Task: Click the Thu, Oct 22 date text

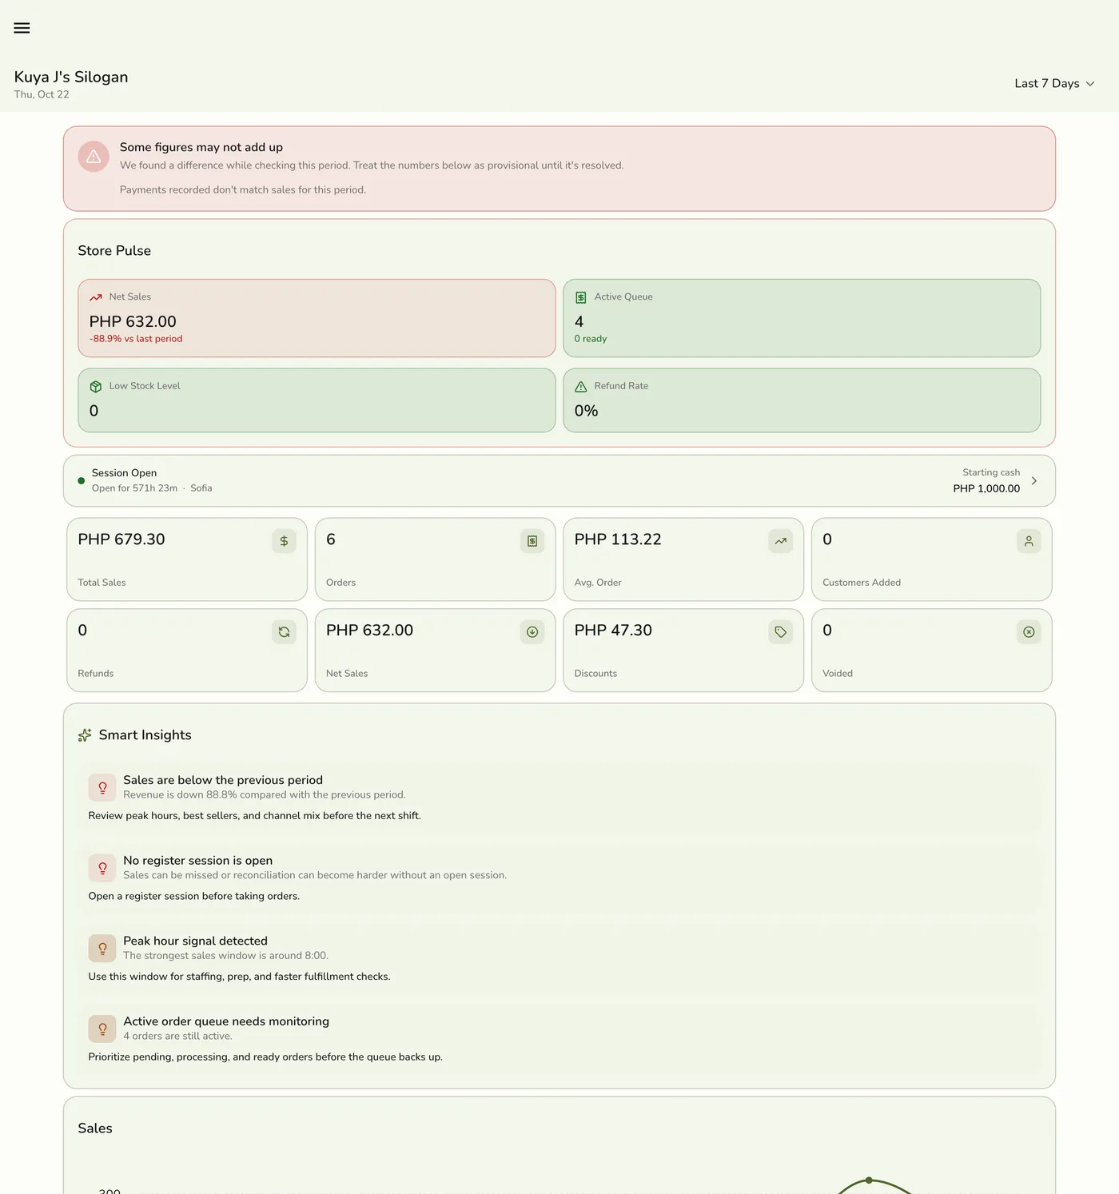Action: click(42, 94)
